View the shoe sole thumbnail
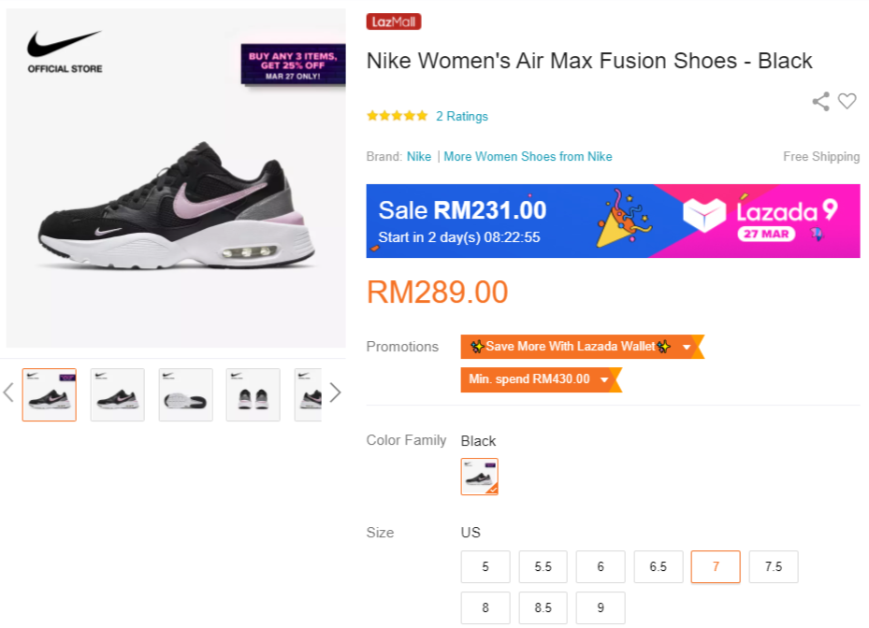The image size is (869, 628). 185,394
